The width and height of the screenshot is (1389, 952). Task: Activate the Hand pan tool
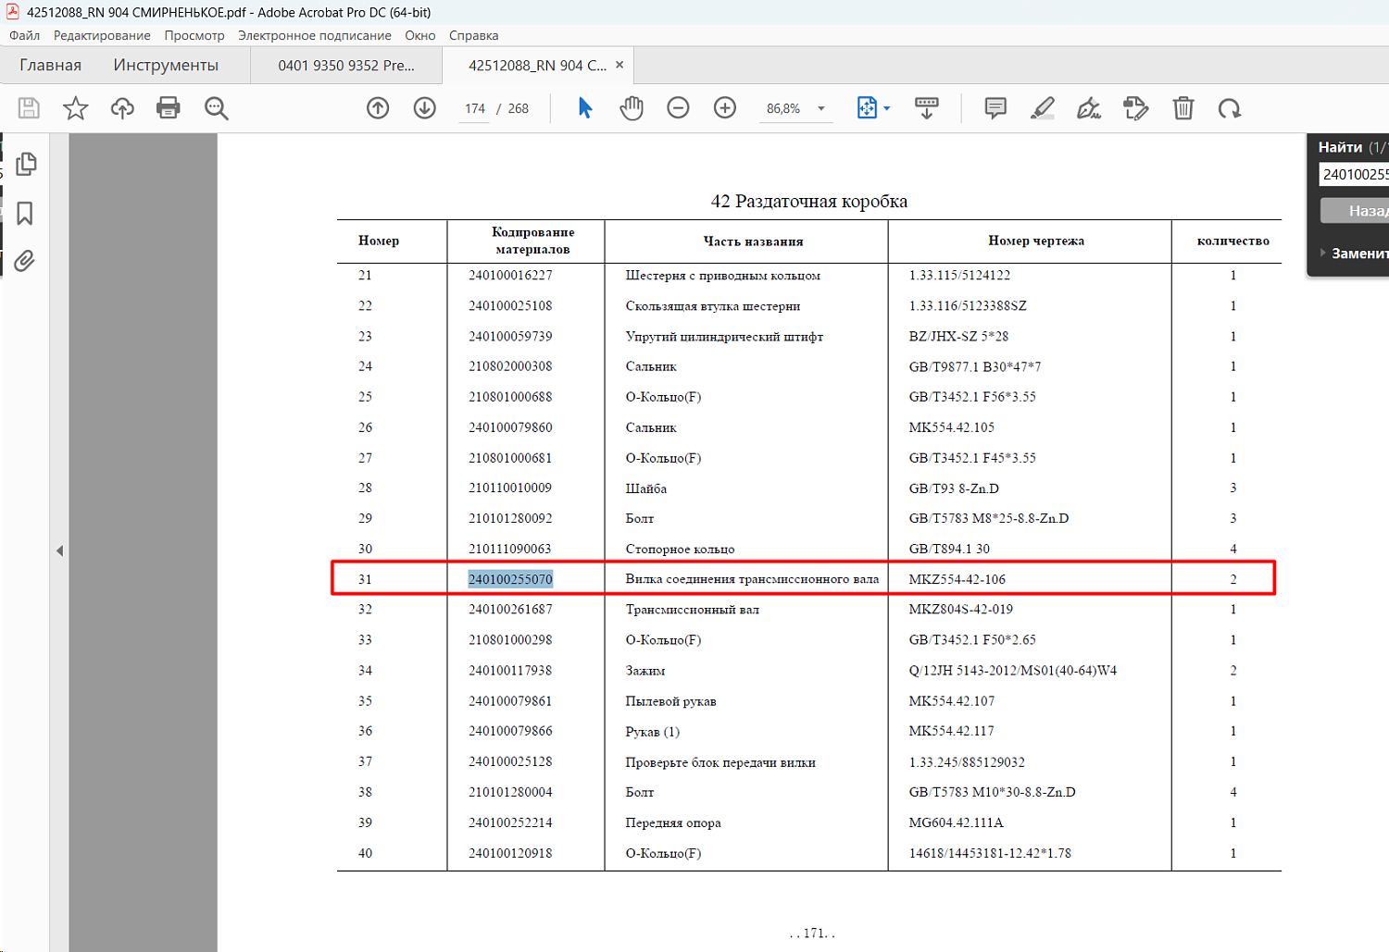pos(632,108)
